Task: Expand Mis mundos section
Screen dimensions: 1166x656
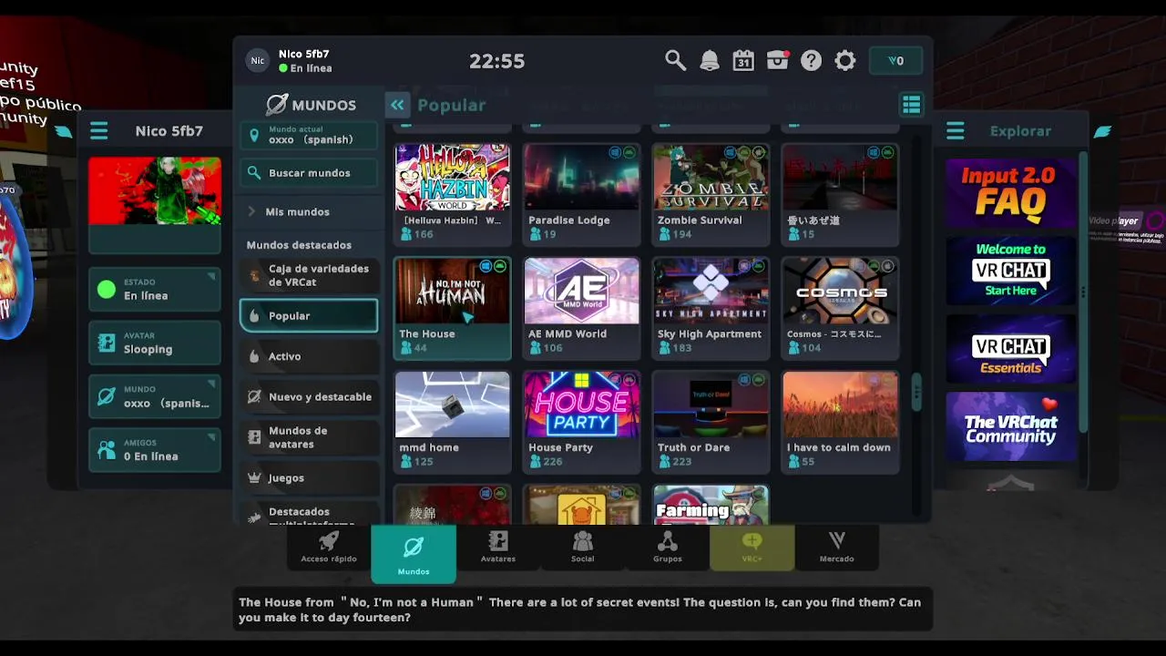Action: [x=310, y=211]
